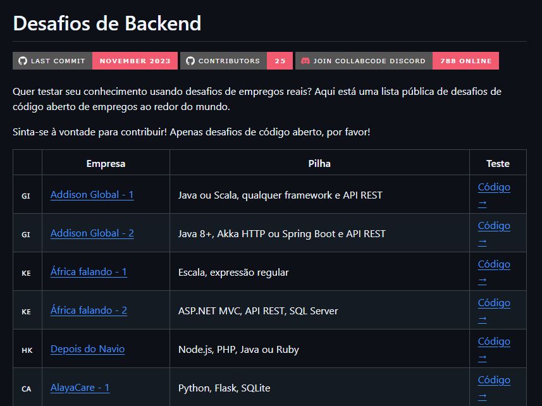Open the Addison Global - 1 link

point(92,195)
